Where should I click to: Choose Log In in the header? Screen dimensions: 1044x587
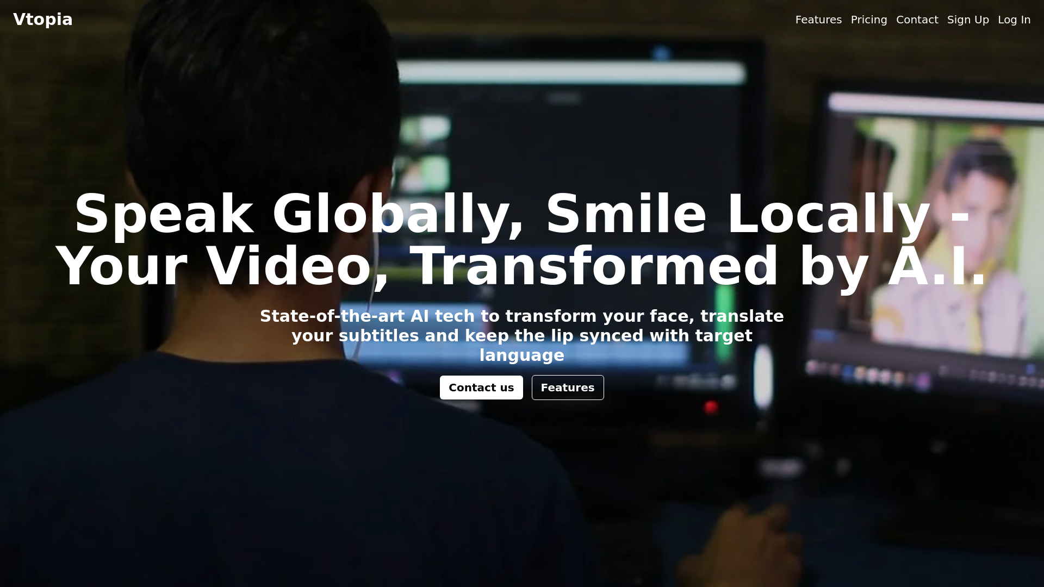point(1014,20)
